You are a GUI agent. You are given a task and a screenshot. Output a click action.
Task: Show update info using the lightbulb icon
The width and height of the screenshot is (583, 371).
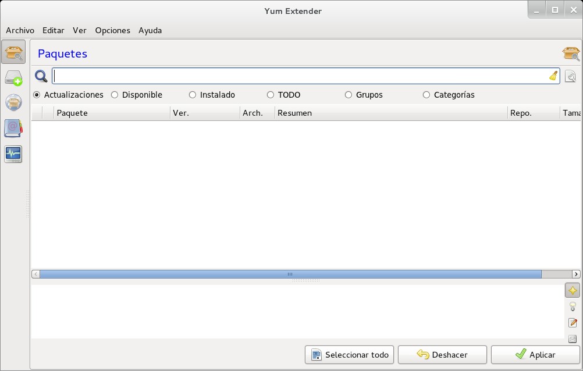573,306
